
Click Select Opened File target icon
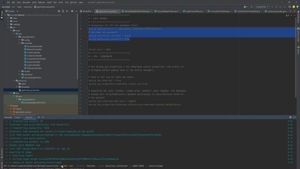[x=59, y=11]
